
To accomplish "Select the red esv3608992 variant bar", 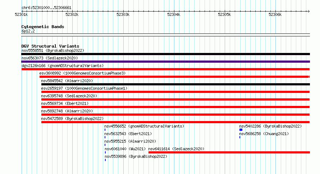I will click(x=174, y=77).
